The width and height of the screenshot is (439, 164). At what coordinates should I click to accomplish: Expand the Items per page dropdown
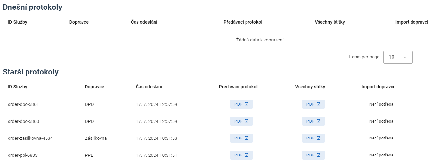click(x=398, y=57)
